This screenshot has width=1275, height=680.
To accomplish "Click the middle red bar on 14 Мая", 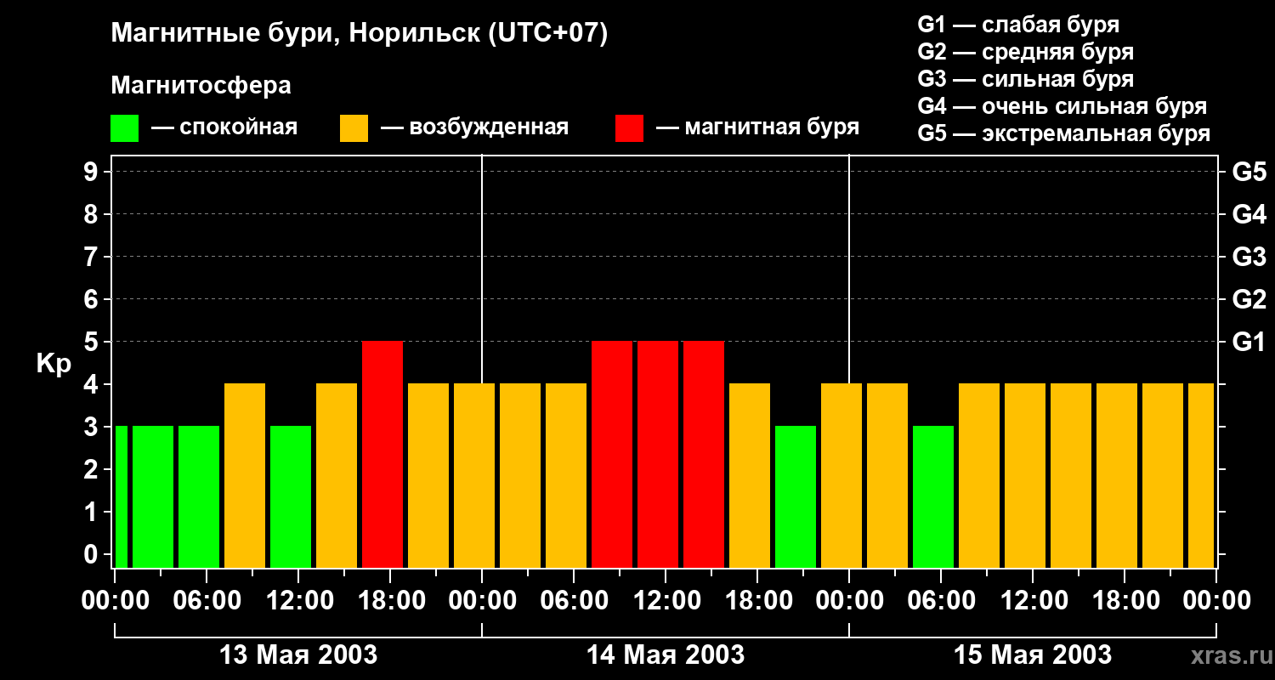I will (x=658, y=454).
